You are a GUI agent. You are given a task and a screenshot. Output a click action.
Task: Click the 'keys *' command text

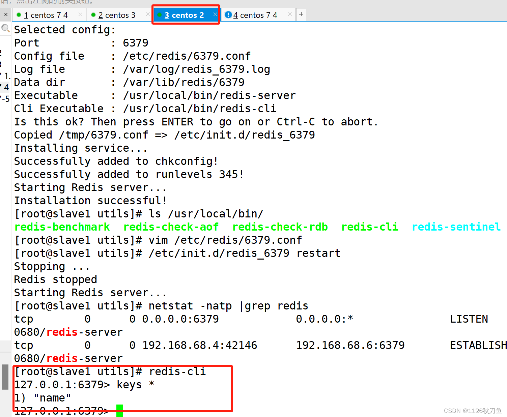[136, 385]
